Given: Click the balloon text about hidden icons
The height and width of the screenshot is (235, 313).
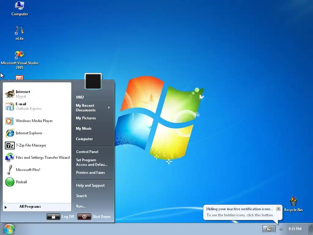Looking at the screenshot, I should [x=240, y=215].
